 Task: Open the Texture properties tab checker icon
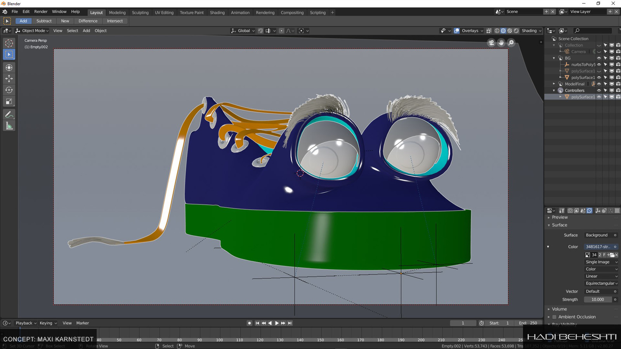click(617, 211)
